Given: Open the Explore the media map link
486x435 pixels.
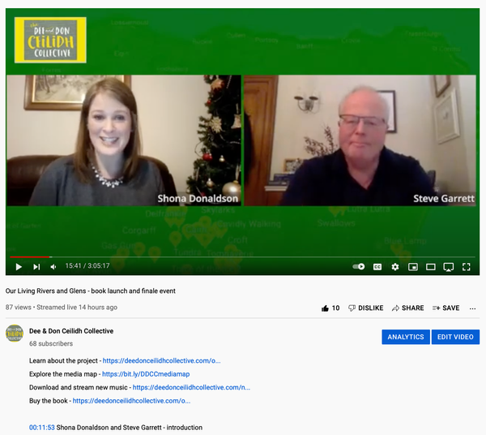Looking at the screenshot, I should pos(145,374).
